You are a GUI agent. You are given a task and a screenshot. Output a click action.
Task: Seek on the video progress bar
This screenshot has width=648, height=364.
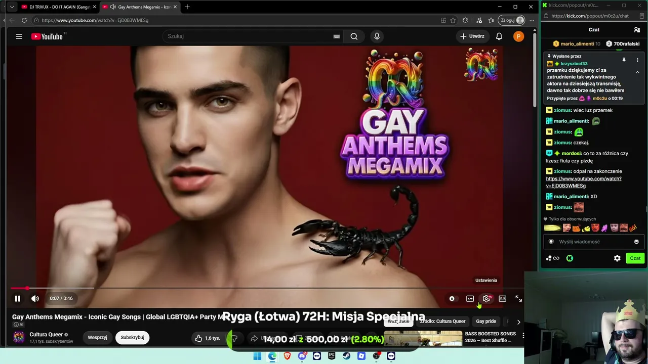[x=267, y=288]
